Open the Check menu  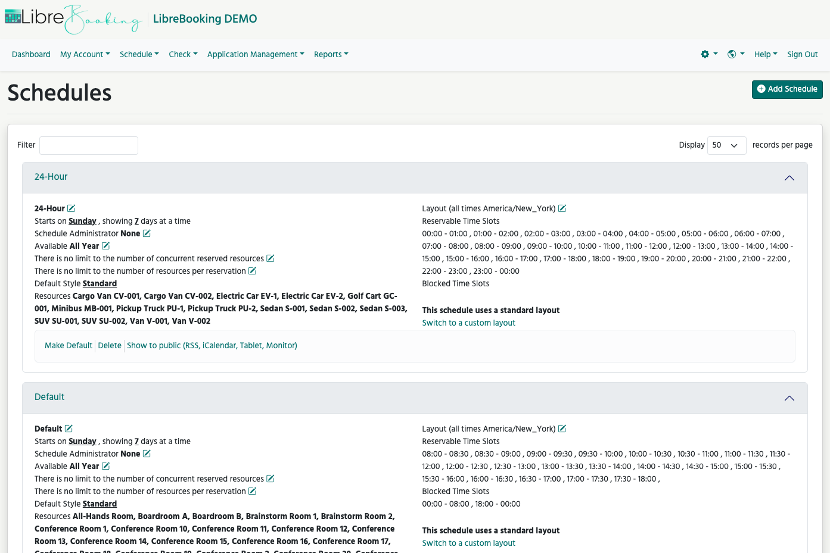pos(183,54)
